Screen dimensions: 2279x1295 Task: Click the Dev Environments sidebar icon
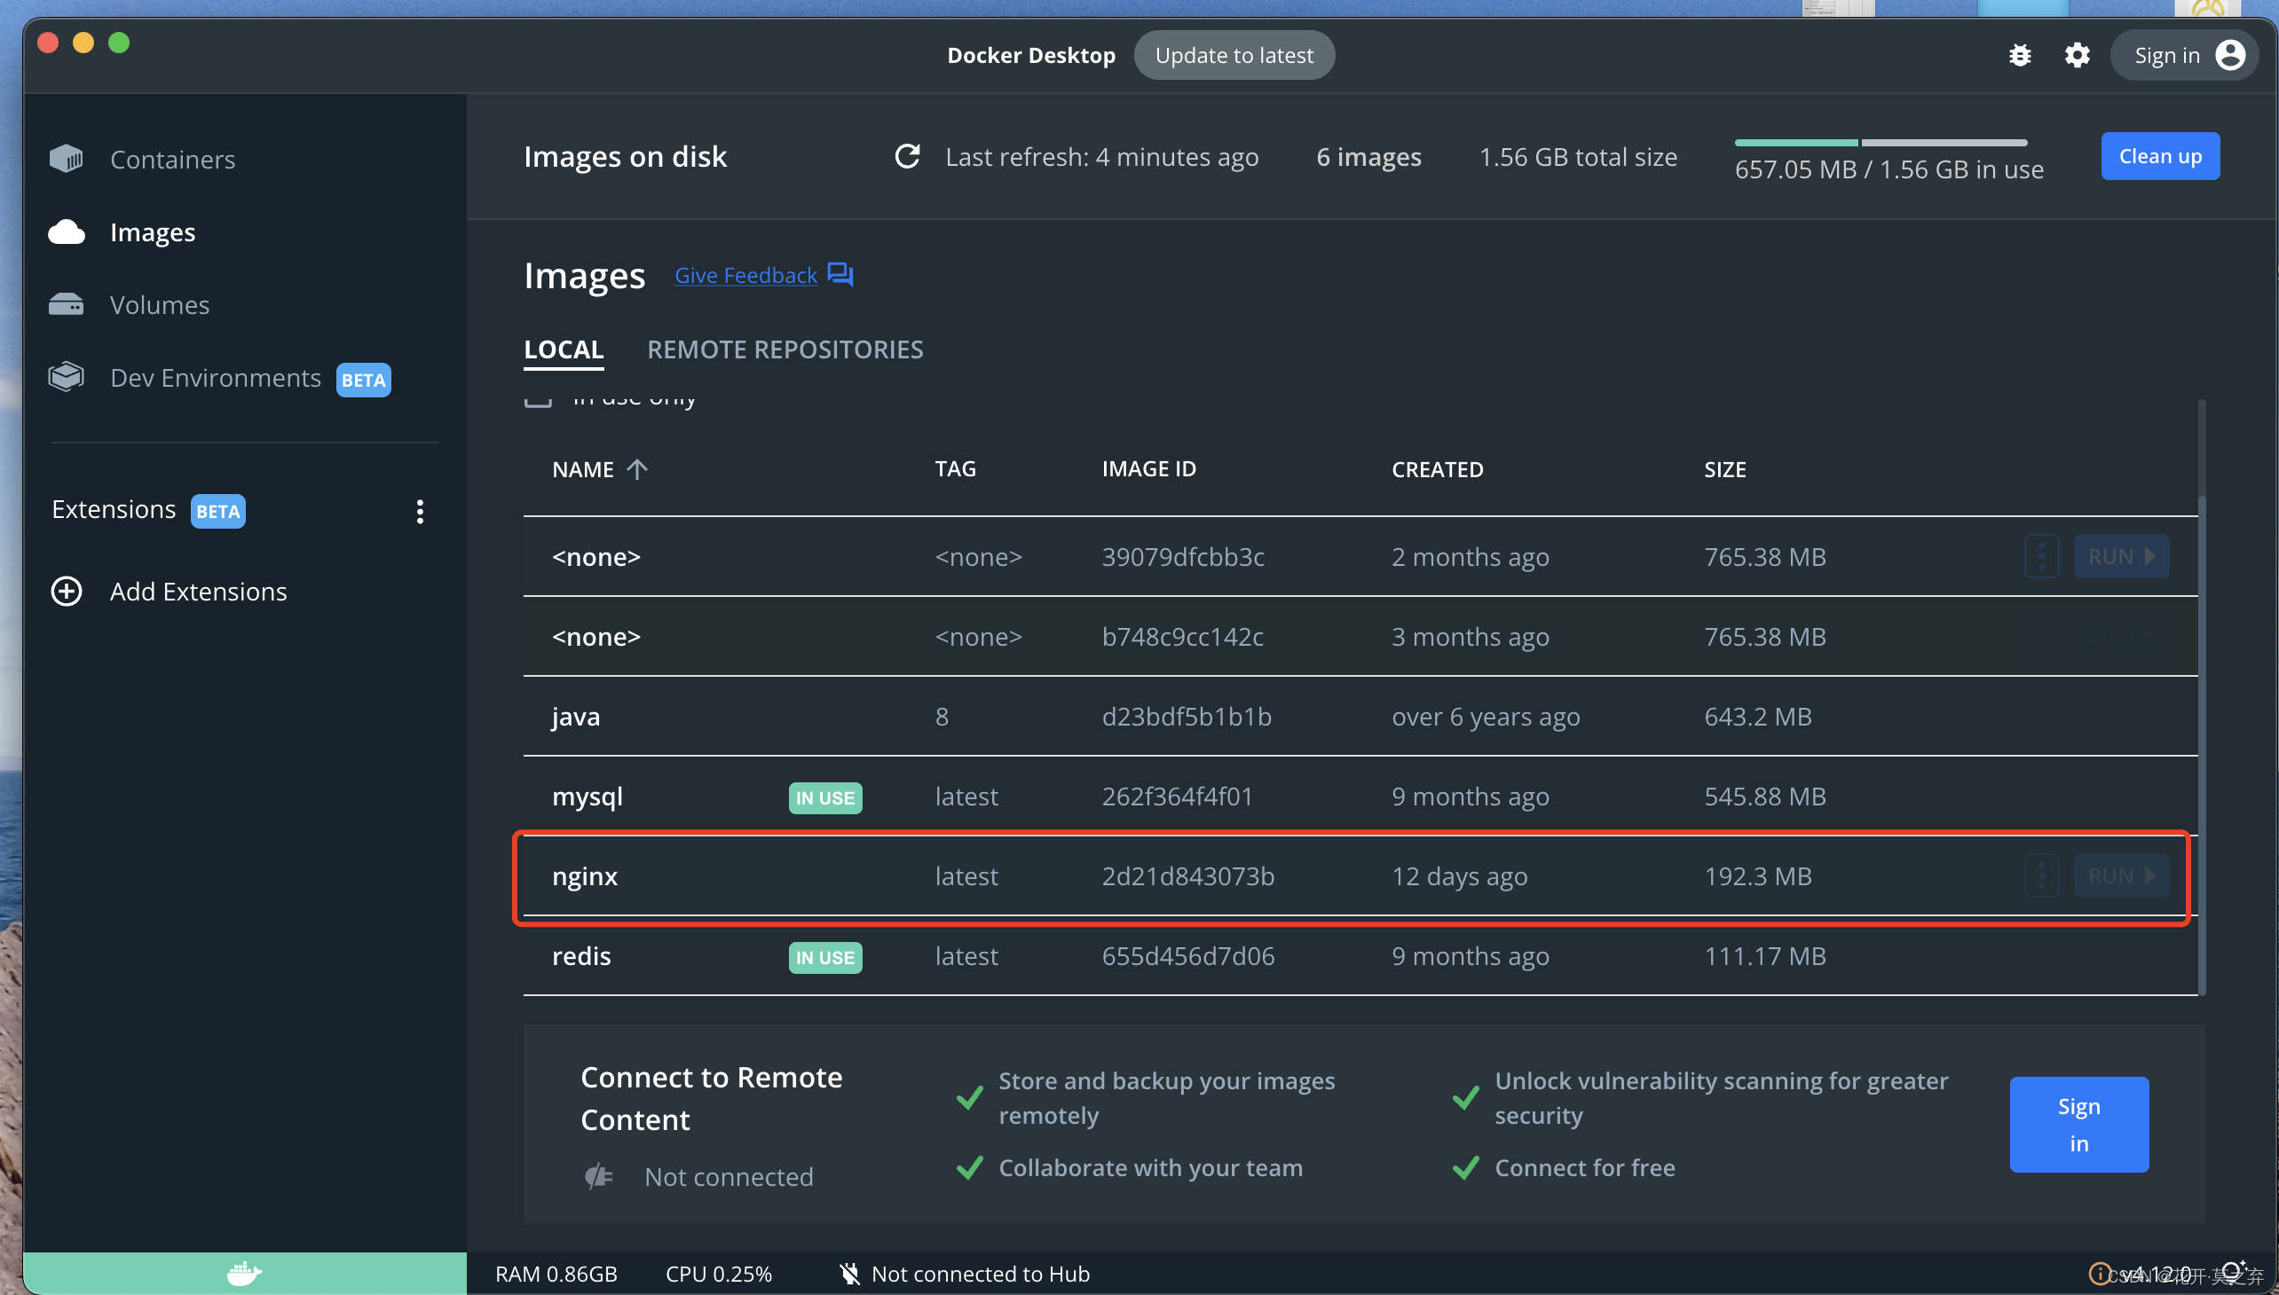(x=66, y=377)
